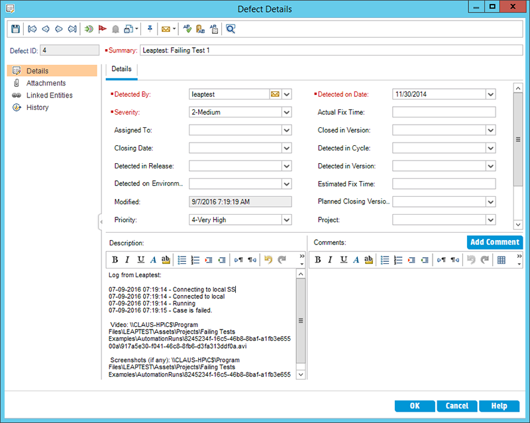
Task: Click the OK button
Action: 415,406
